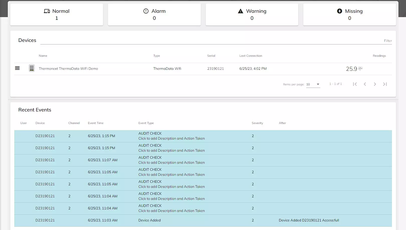The image size is (406, 230).
Task: Click the Channel column header
Action: click(x=74, y=123)
